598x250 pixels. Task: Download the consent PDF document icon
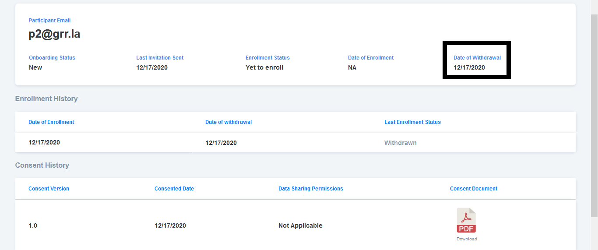click(466, 220)
